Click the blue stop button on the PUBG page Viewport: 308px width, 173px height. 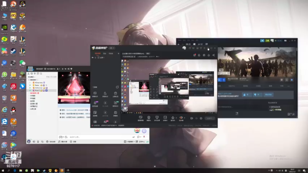[219, 80]
